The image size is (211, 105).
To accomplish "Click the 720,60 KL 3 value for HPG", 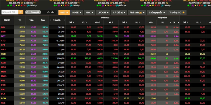I will point(88,58).
